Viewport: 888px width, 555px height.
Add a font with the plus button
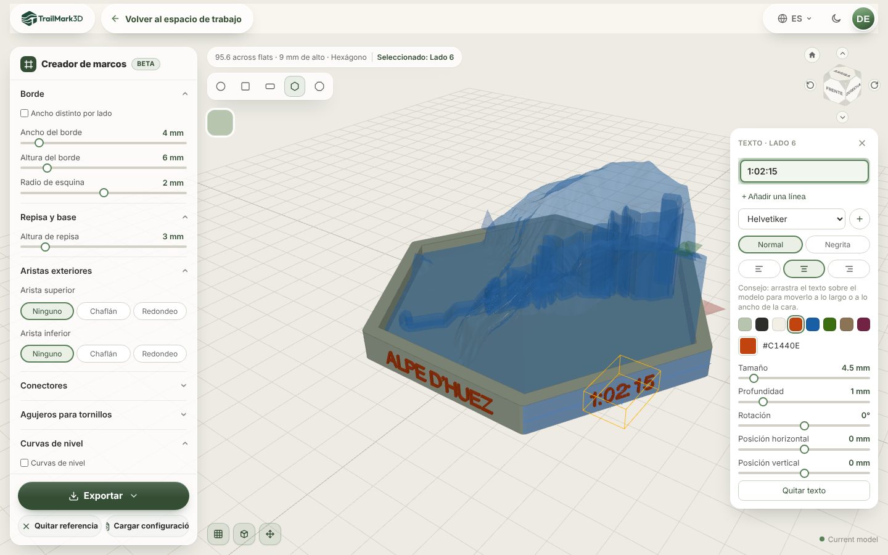click(x=860, y=219)
